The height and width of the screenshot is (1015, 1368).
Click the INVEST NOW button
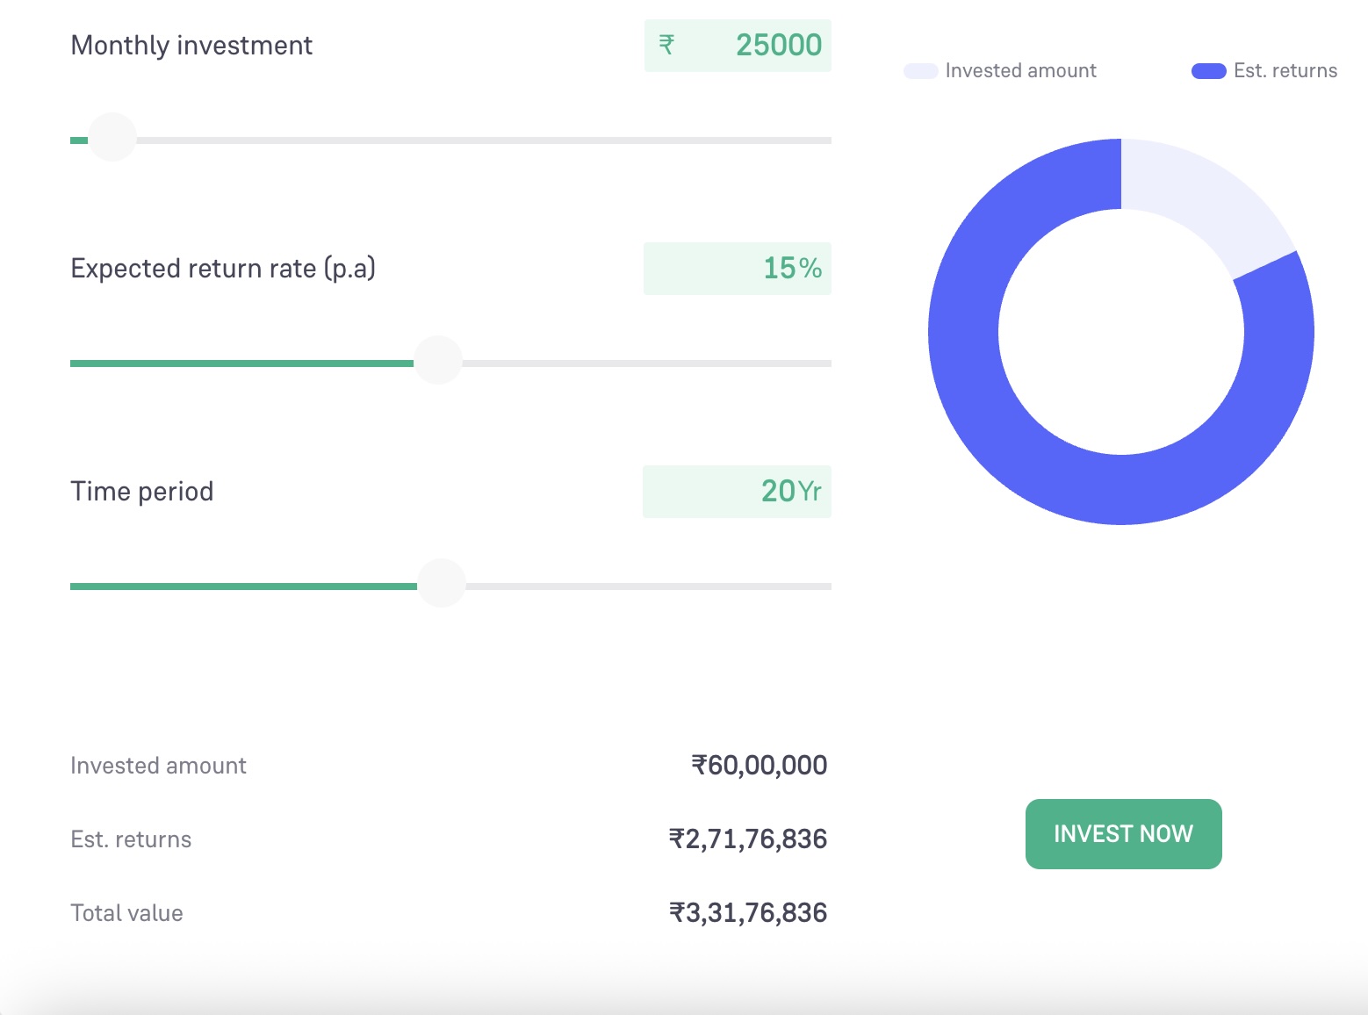(x=1123, y=833)
